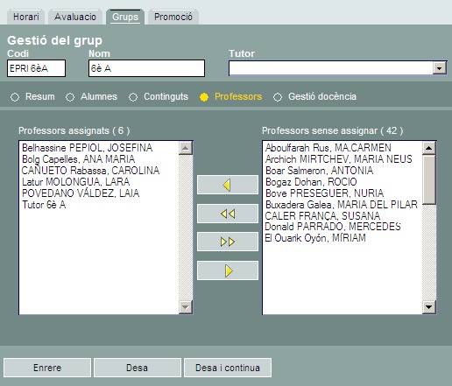Click assigned professors list scroll-down arrow

coord(186,307)
